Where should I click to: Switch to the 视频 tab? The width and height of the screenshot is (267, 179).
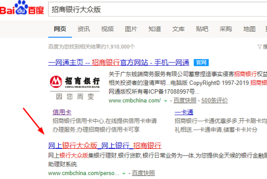(107, 29)
